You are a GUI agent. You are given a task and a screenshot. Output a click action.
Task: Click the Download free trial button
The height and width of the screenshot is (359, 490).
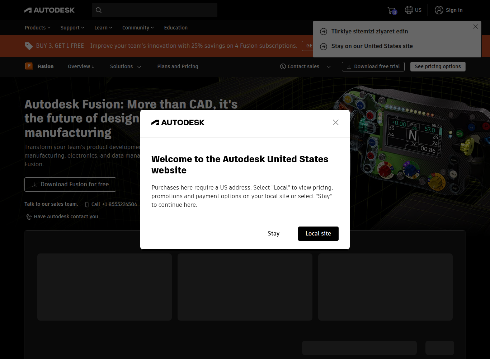pos(373,66)
